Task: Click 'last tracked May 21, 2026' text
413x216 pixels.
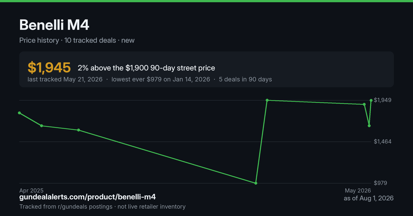Action: coord(65,79)
